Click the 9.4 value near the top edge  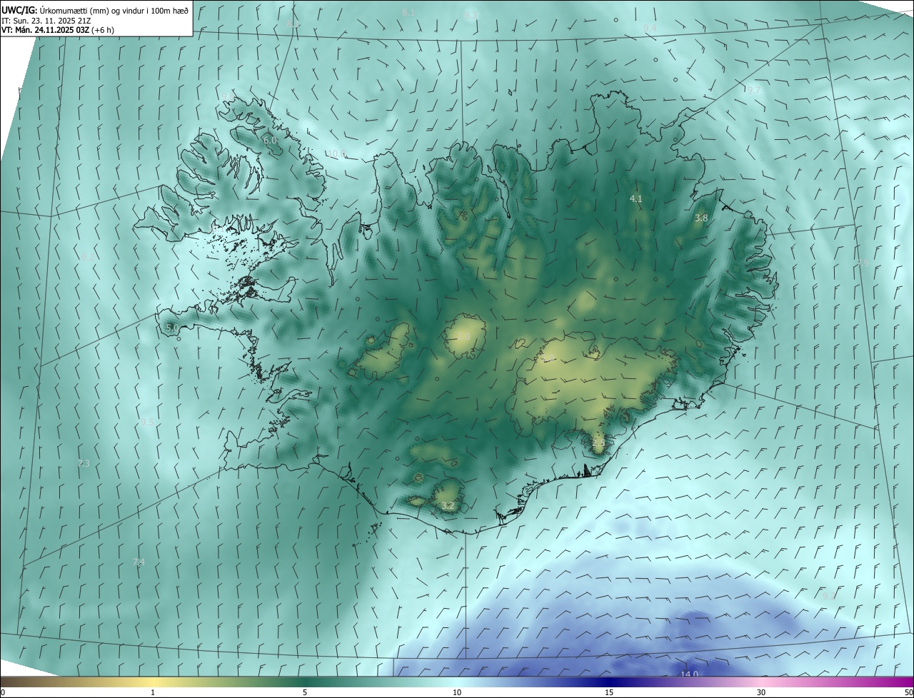tap(650, 27)
